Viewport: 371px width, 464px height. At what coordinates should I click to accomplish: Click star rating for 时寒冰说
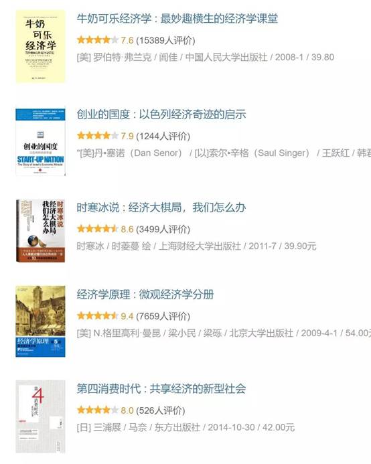point(97,229)
